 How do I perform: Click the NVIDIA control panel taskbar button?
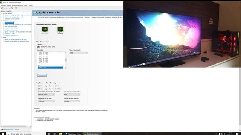tap(92, 134)
